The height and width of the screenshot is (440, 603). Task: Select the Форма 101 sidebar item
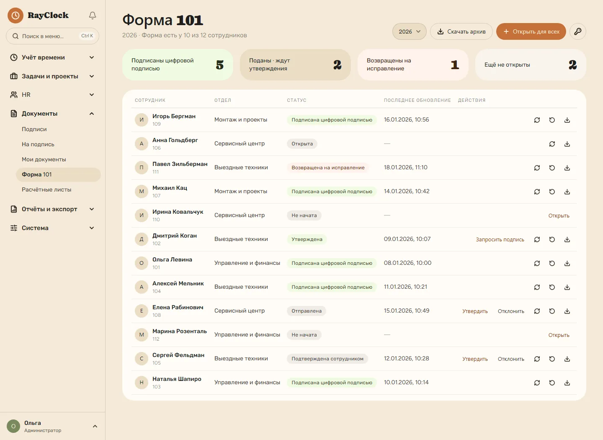58,175
